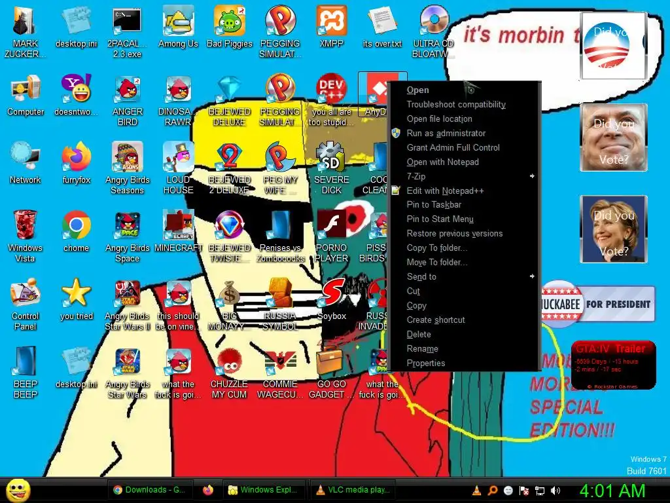Choose Edit with Notepad++
This screenshot has width=670, height=503.
click(x=464, y=191)
